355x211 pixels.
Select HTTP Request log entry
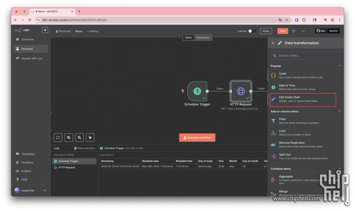point(74,168)
